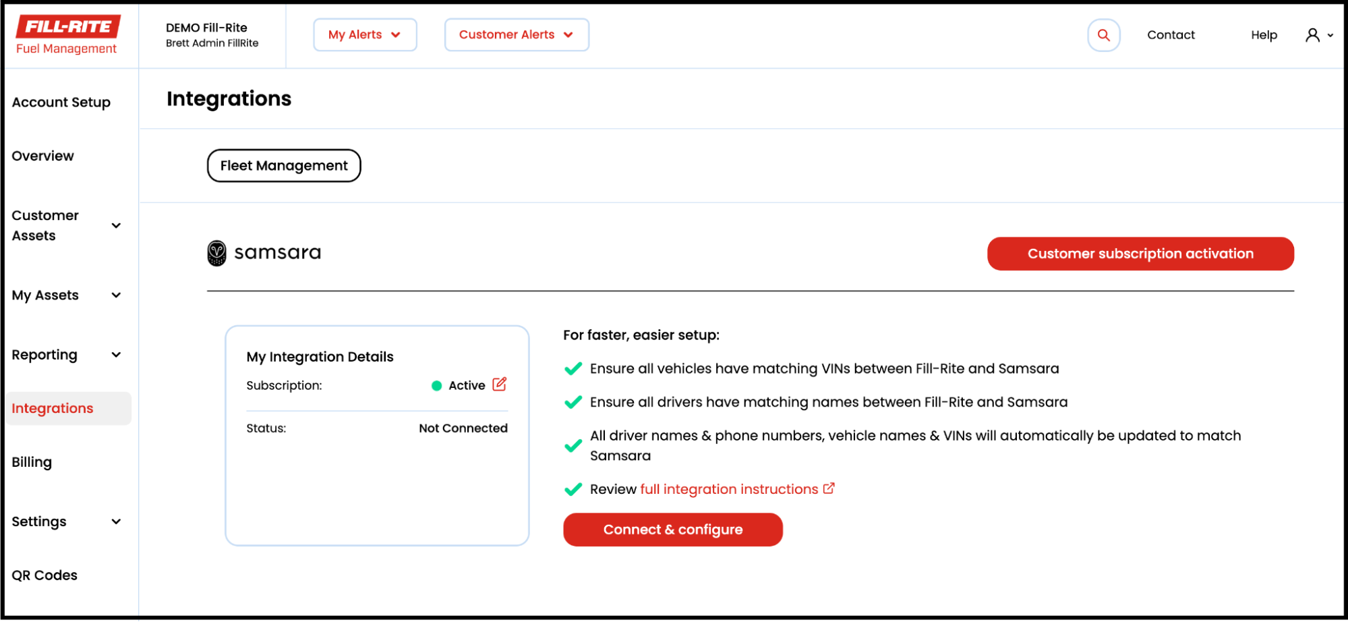Click the search magnifier icon

1103,35
